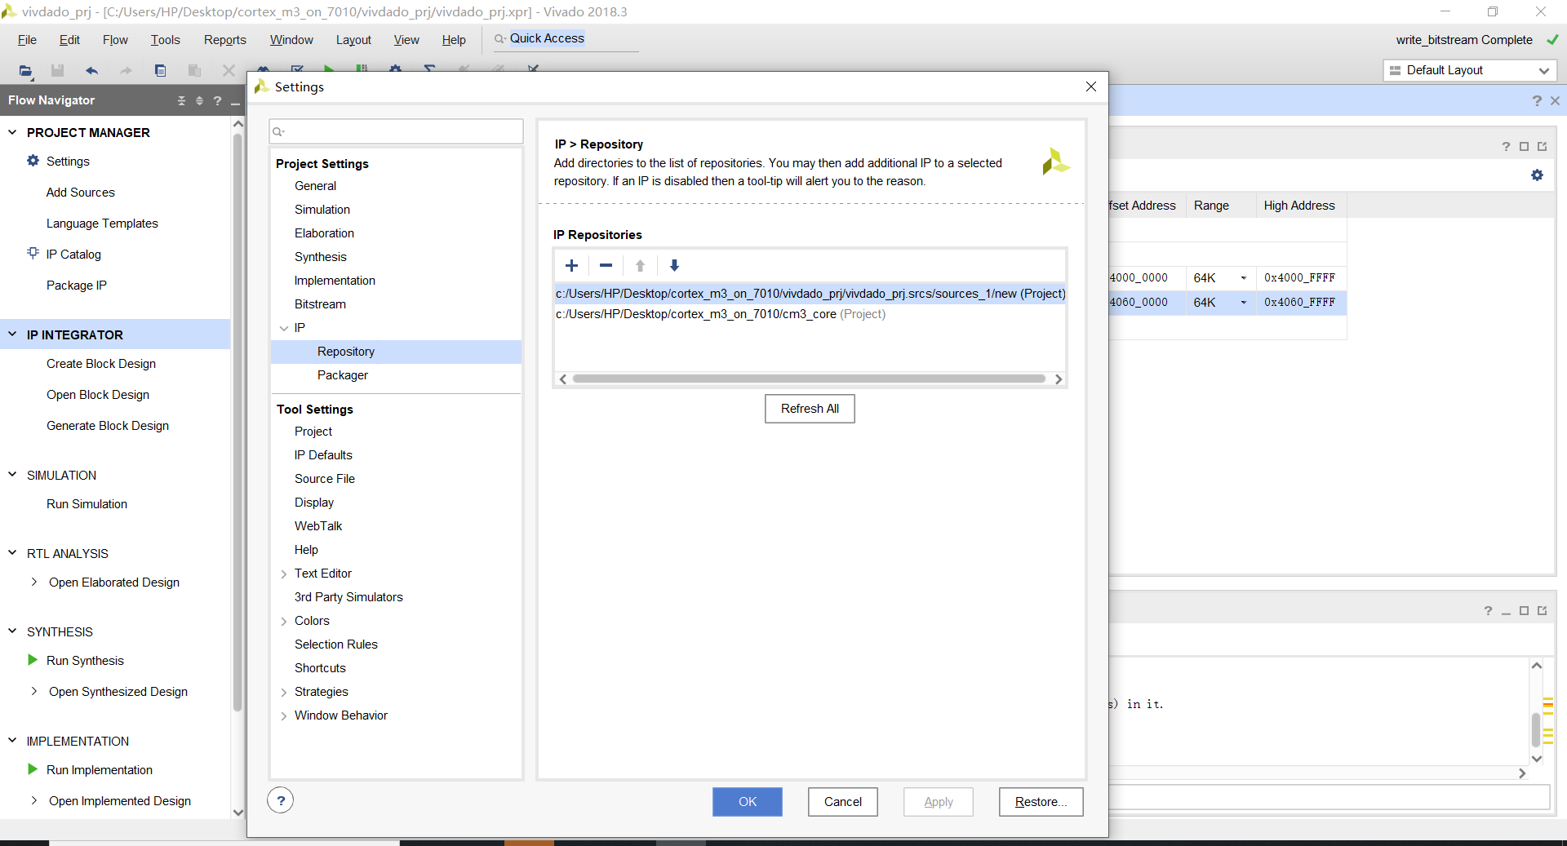This screenshot has width=1567, height=846.
Task: Click the help icon in blue window header
Action: [x=1537, y=100]
